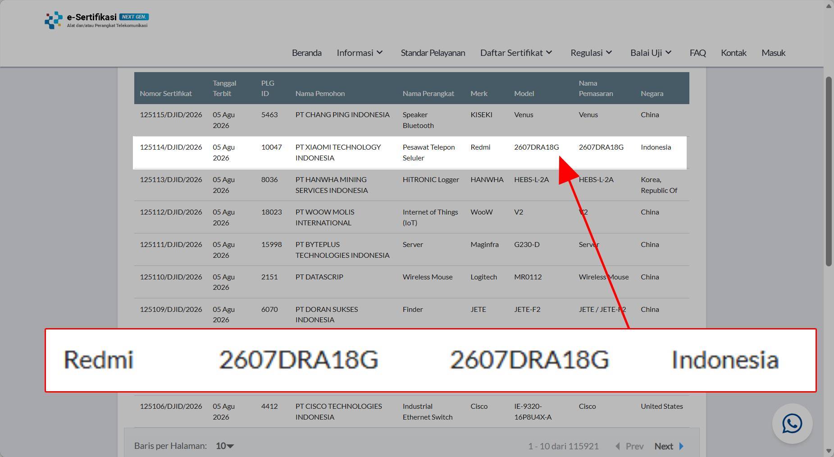Click the Model column header
834x457 pixels.
pyautogui.click(x=524, y=93)
